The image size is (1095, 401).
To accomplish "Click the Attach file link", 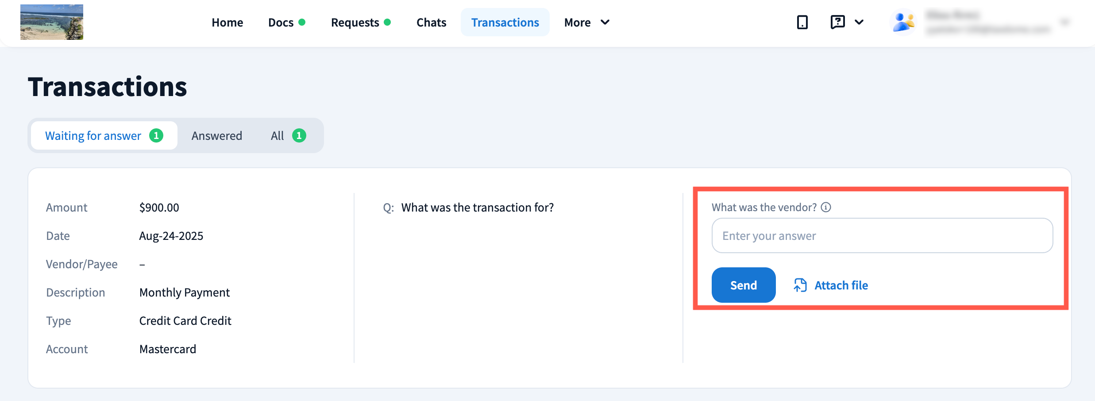I will (x=841, y=285).
